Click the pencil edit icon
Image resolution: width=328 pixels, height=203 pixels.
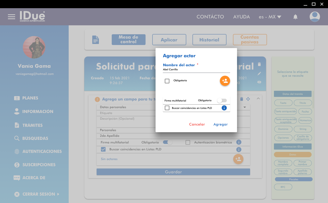259,74
